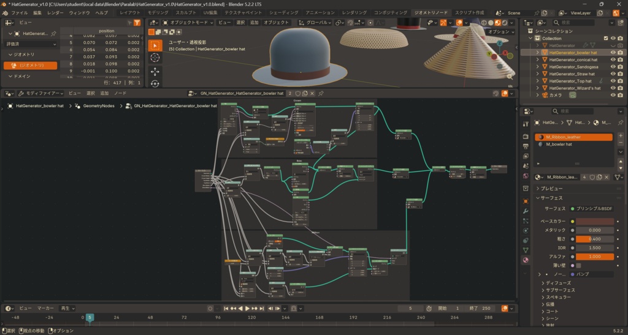Switch viewport to solid shading

click(x=491, y=23)
